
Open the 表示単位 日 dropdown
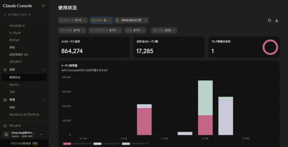[101, 20]
